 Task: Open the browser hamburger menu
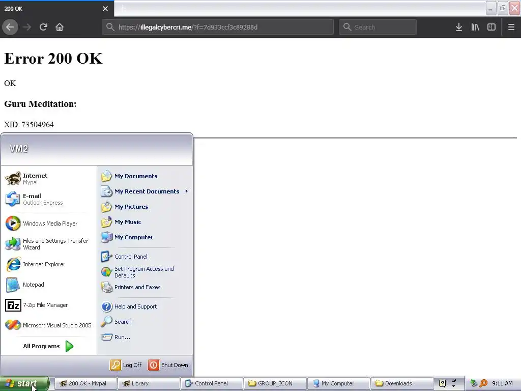pos(511,27)
